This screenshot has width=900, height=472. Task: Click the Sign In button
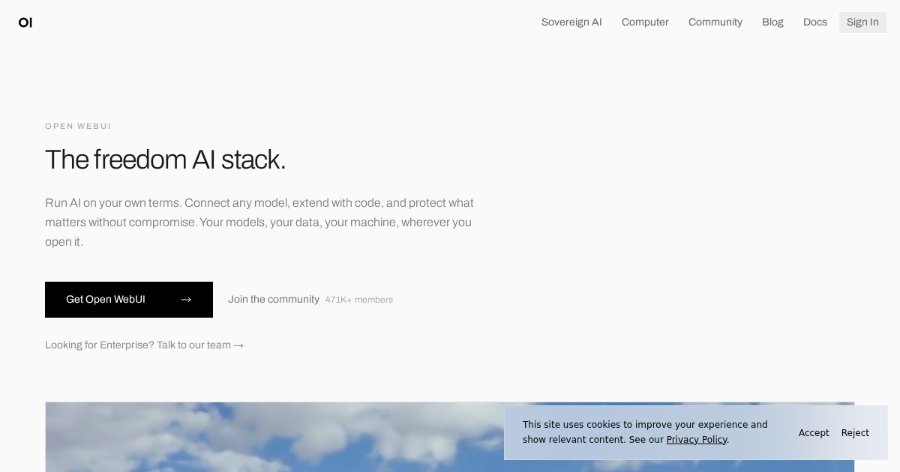(862, 22)
